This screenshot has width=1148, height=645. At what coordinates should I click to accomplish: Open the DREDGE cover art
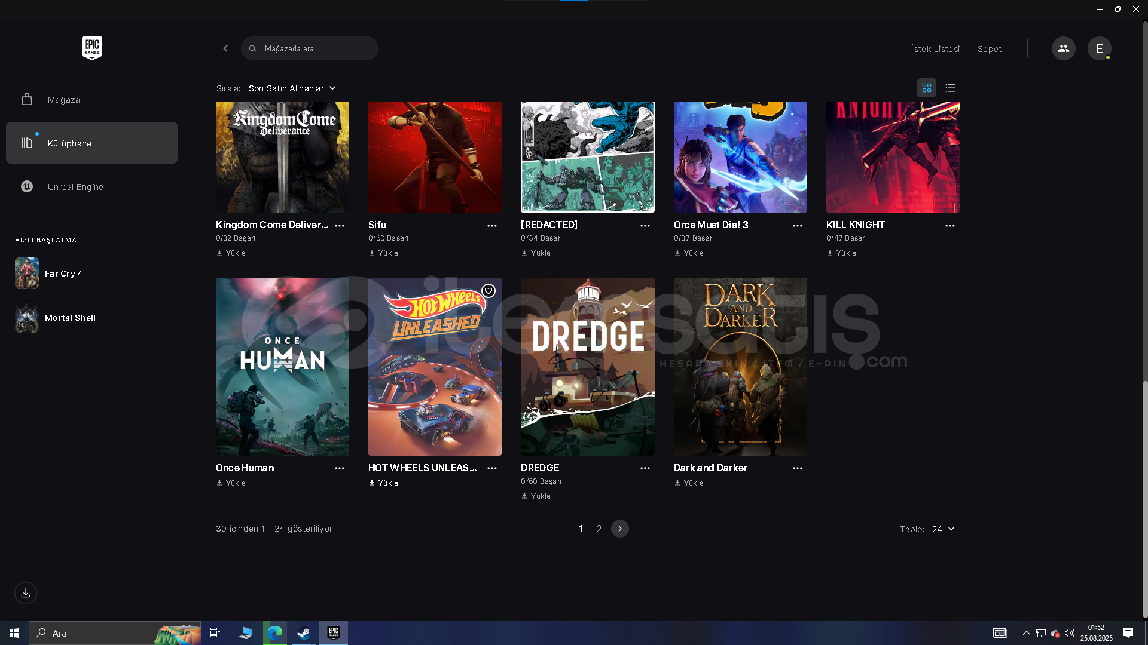[x=588, y=367]
